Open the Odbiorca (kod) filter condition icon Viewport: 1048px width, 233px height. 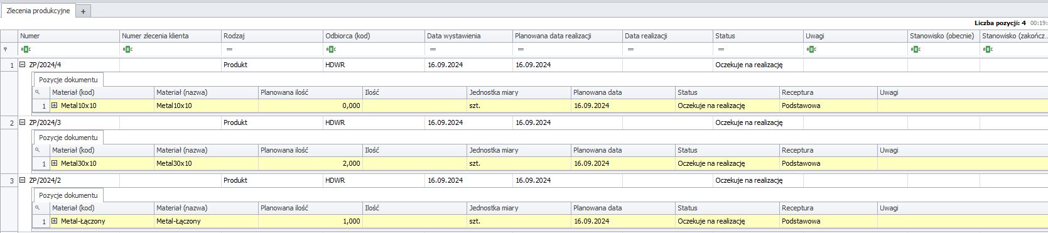coord(331,49)
